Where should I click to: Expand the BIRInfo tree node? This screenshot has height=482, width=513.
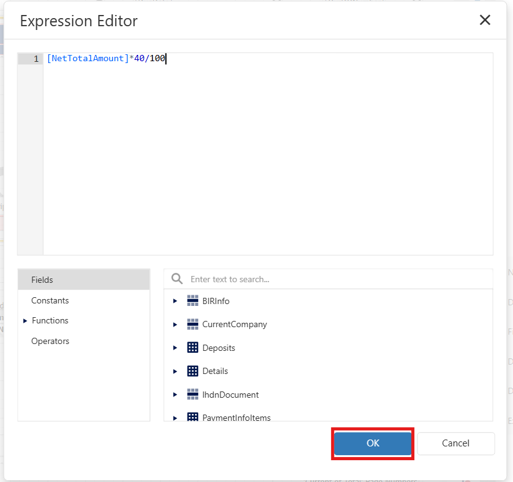pos(175,301)
